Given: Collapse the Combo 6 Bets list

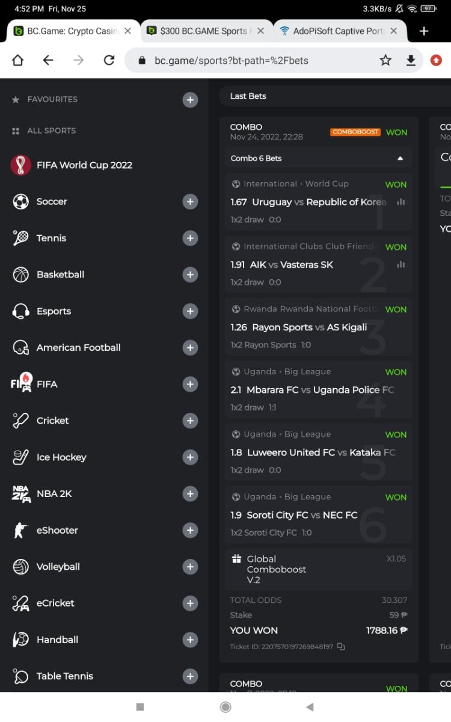Looking at the screenshot, I should point(400,158).
